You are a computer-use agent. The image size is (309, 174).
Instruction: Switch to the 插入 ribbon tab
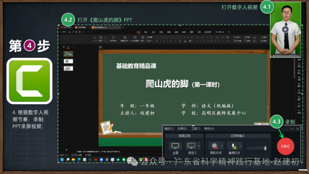(x=146, y=32)
